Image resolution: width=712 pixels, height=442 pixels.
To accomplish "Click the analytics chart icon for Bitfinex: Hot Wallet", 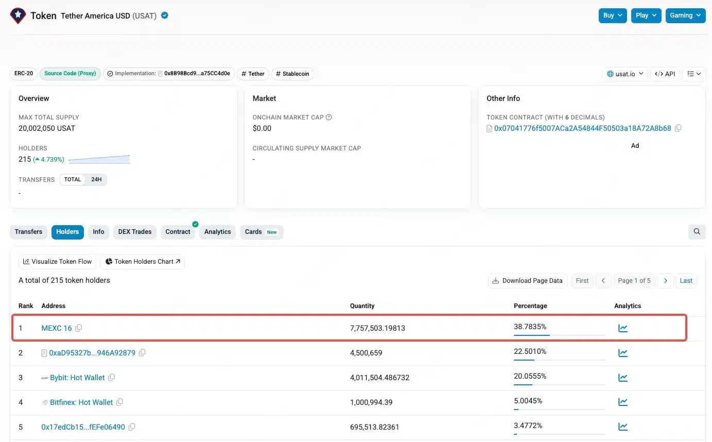I will [x=623, y=402].
